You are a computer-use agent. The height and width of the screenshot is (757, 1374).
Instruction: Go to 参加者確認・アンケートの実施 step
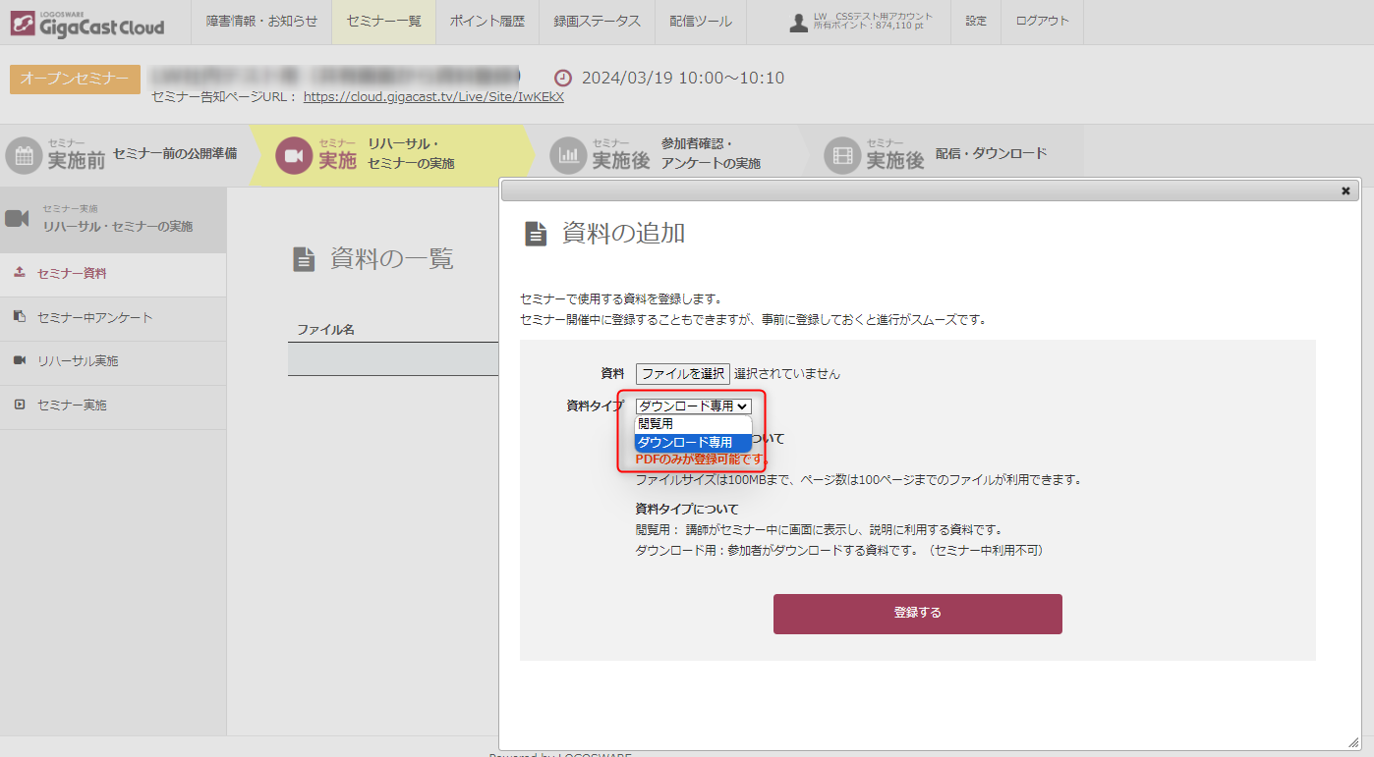(711, 154)
